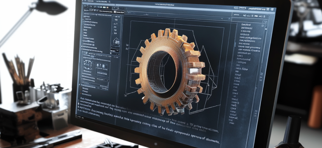Select the 3D gear model in the viewport
Screen dimensions: 322x148
coord(170,72)
